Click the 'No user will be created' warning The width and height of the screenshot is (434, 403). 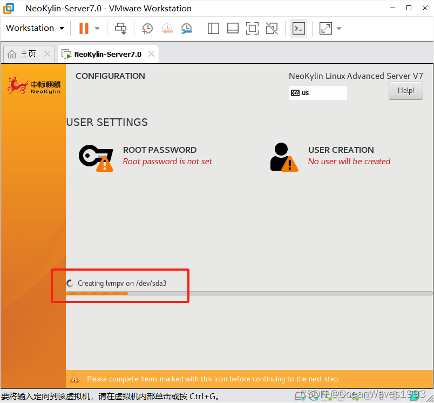pos(349,161)
